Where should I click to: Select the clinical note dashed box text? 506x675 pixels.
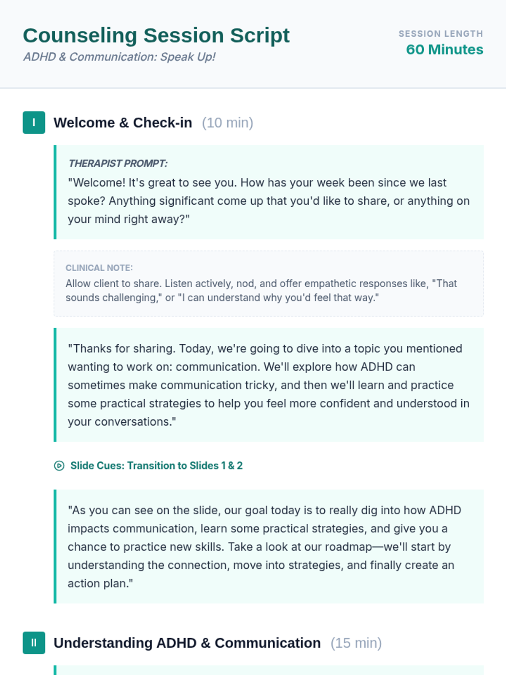click(261, 291)
